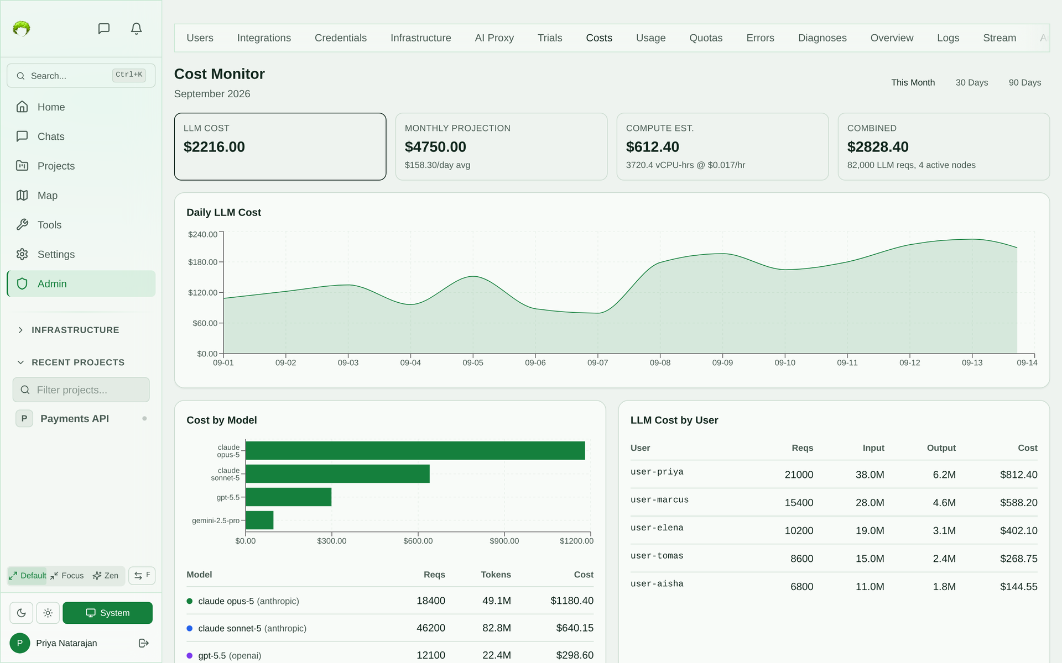Select the This Month range
The width and height of the screenshot is (1062, 663).
click(x=913, y=82)
